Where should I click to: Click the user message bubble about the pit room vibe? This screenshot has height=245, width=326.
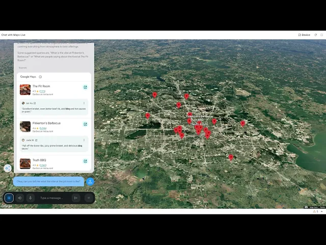click(48, 182)
